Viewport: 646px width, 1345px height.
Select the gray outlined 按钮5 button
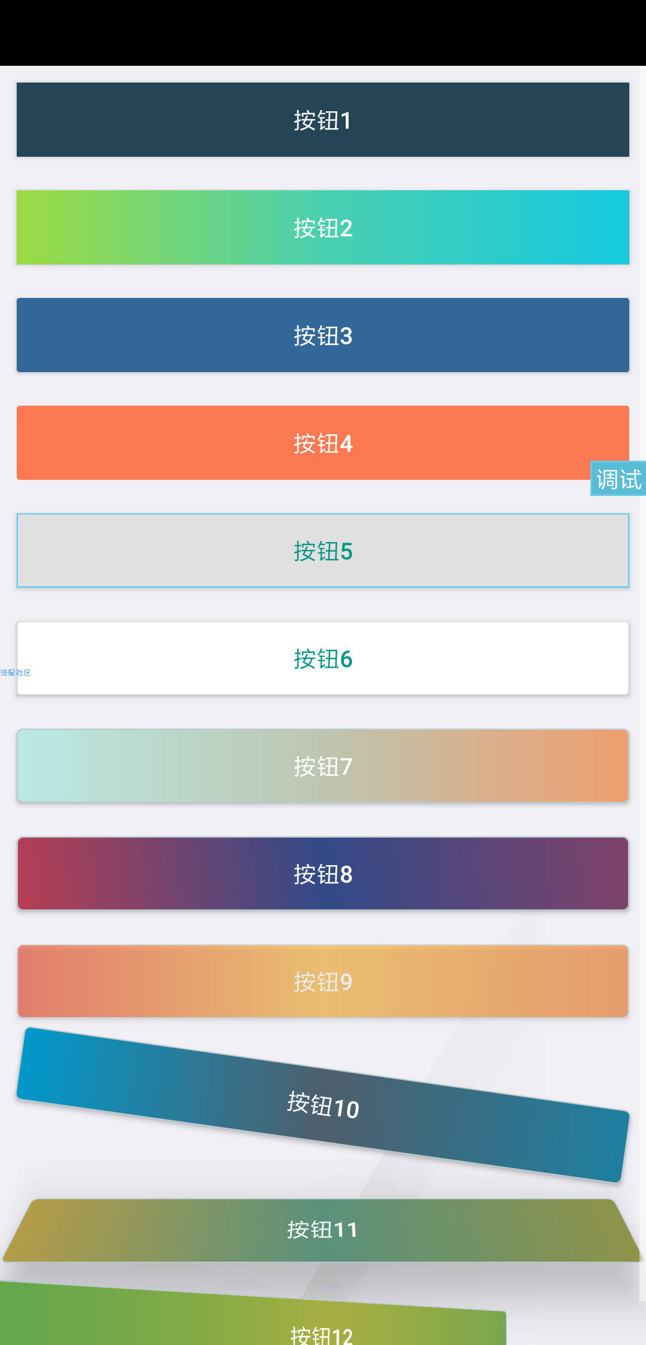(x=323, y=550)
